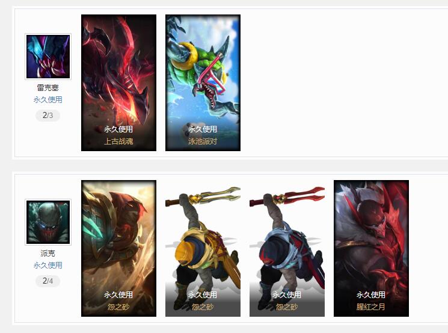The height and width of the screenshot is (333, 448).
Task: Open the 上古战魂 skin card
Action: (118, 82)
